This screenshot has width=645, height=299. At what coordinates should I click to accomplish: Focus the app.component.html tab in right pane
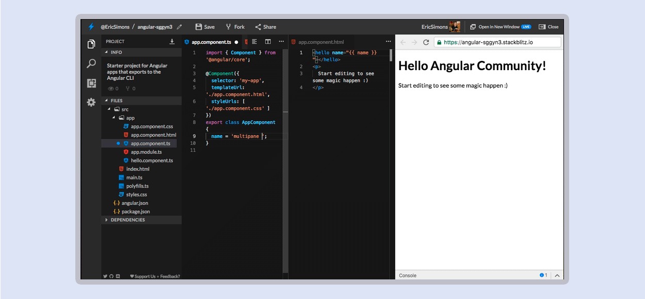[x=317, y=42]
